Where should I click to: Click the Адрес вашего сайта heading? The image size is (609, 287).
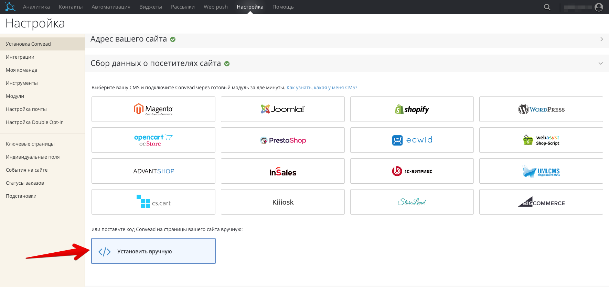[x=129, y=39]
